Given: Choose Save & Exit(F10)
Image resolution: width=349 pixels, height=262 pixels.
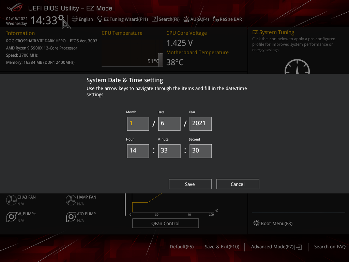Looking at the screenshot, I should 222,247.
